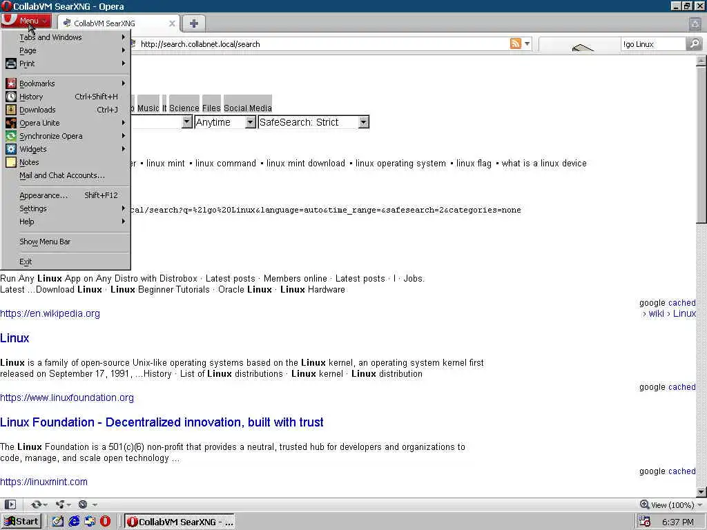707x530 pixels.
Task: Click cached link above linuxfoundation.org URL
Action: tap(681, 387)
